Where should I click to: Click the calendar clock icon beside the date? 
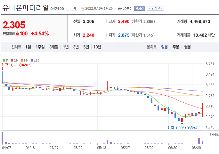(x=82, y=9)
